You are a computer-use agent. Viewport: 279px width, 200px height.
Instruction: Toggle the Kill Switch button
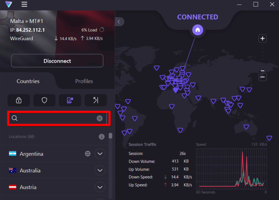(70, 100)
